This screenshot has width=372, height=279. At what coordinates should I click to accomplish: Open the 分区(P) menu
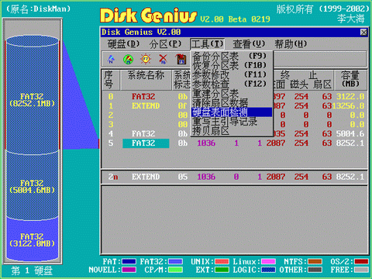165,44
